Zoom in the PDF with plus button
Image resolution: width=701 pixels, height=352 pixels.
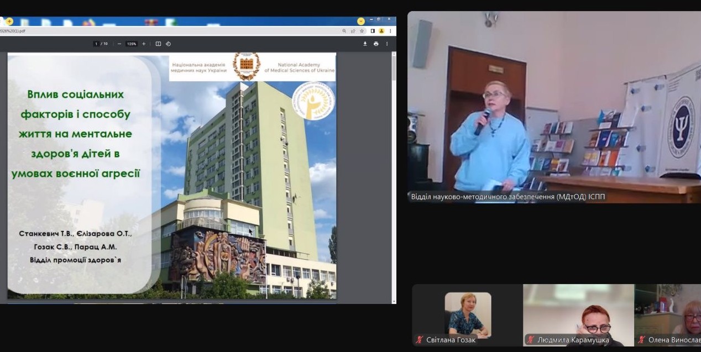(144, 44)
